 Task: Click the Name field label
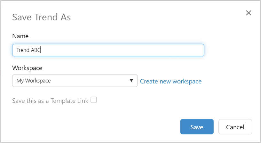click(x=20, y=36)
